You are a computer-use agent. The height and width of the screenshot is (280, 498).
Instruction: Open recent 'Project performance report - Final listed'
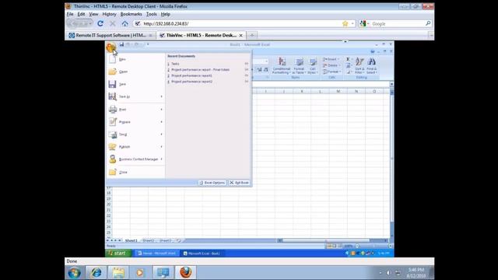pos(208,70)
